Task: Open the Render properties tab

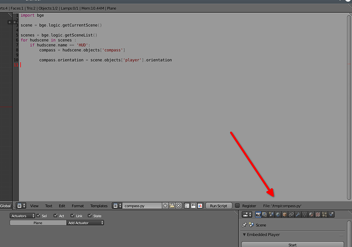Action: 258,214
